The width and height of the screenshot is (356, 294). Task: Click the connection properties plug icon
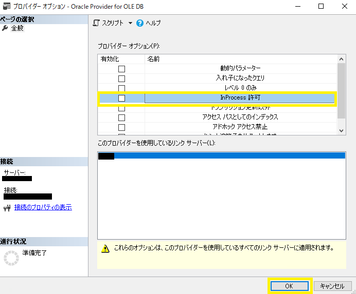click(7, 208)
